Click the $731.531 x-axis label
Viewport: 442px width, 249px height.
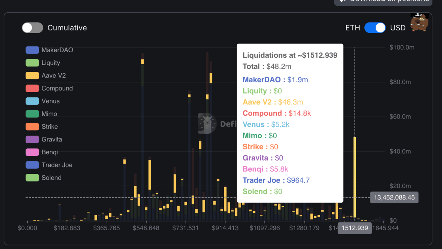[x=185, y=228]
